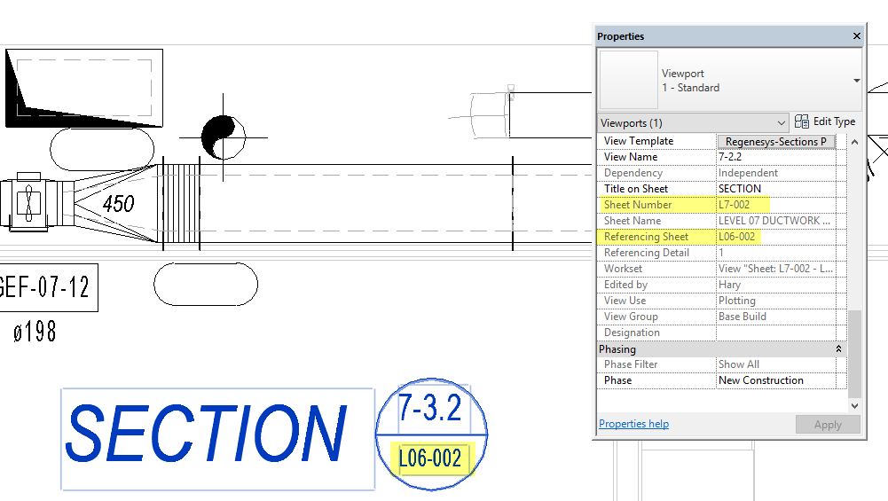Click the empty Designation value field

[776, 333]
